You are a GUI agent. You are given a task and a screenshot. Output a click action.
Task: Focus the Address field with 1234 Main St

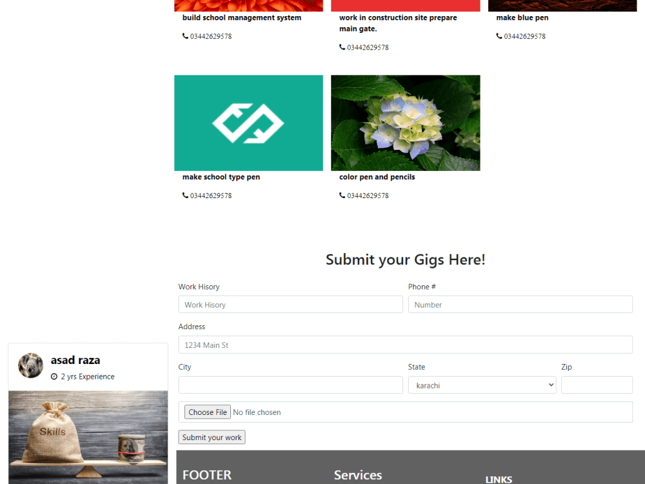(405, 345)
